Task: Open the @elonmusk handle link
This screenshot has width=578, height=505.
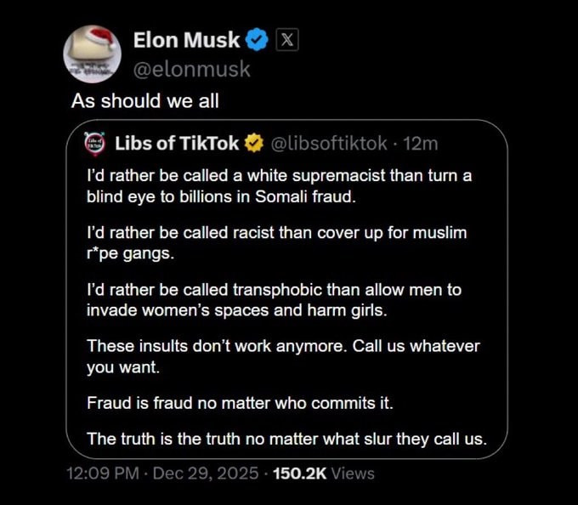Action: click(x=191, y=69)
